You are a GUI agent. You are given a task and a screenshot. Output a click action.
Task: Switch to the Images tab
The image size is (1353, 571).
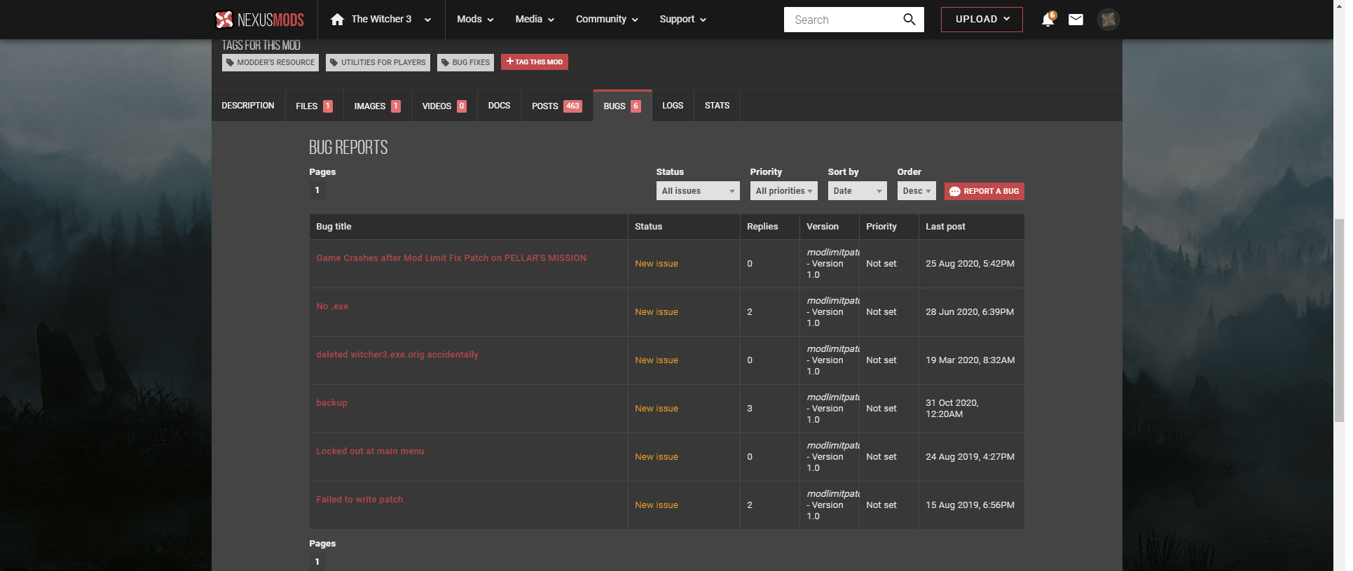pyautogui.click(x=377, y=106)
